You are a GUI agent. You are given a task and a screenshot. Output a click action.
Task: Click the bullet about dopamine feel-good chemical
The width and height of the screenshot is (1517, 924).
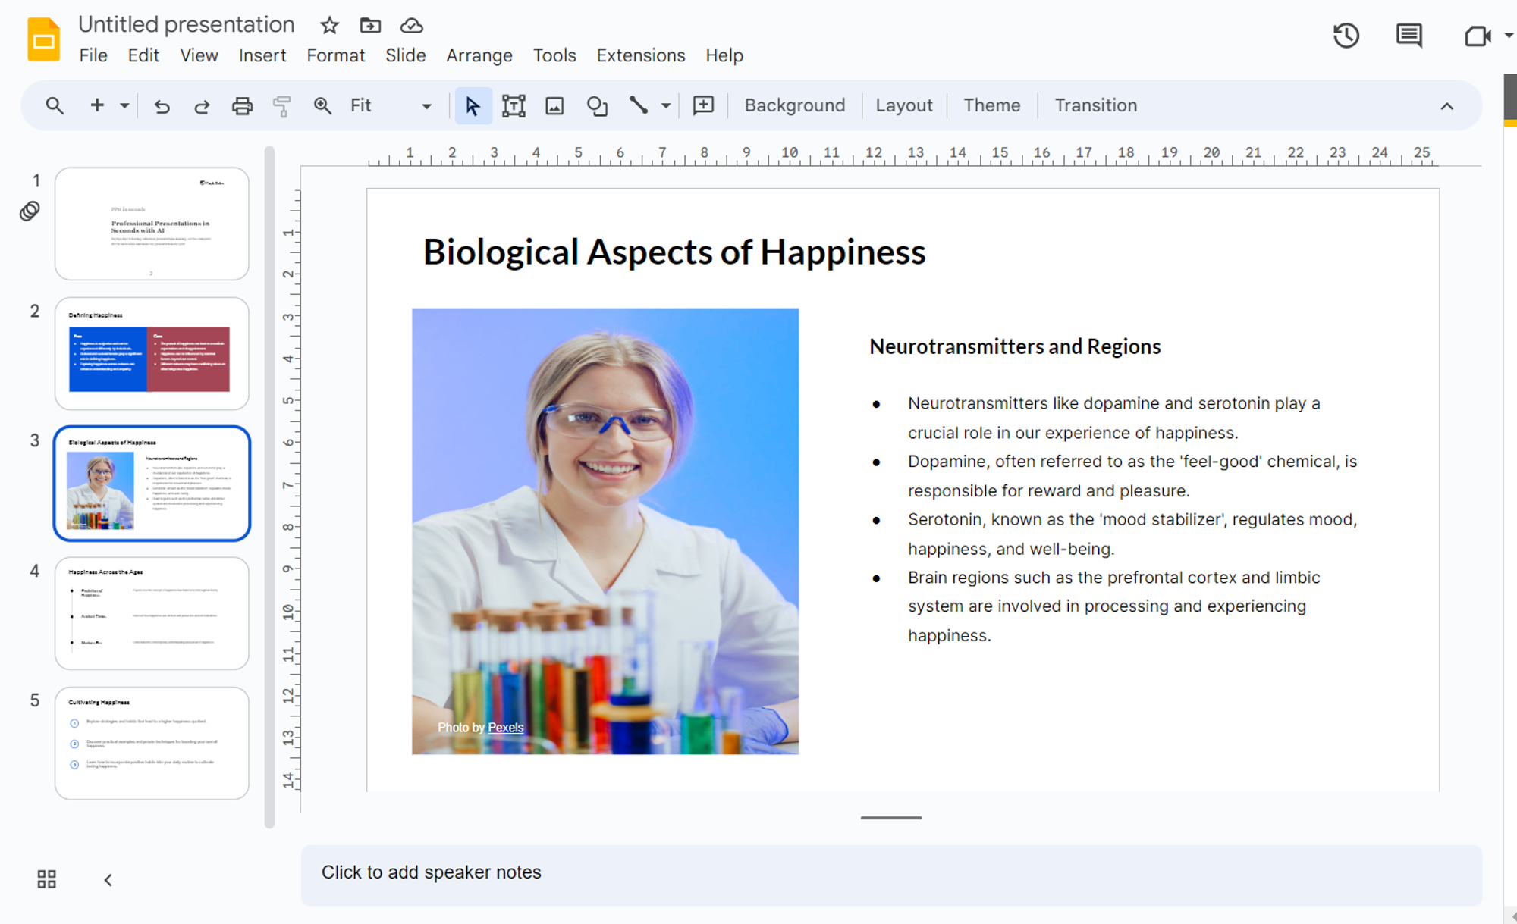(1132, 476)
